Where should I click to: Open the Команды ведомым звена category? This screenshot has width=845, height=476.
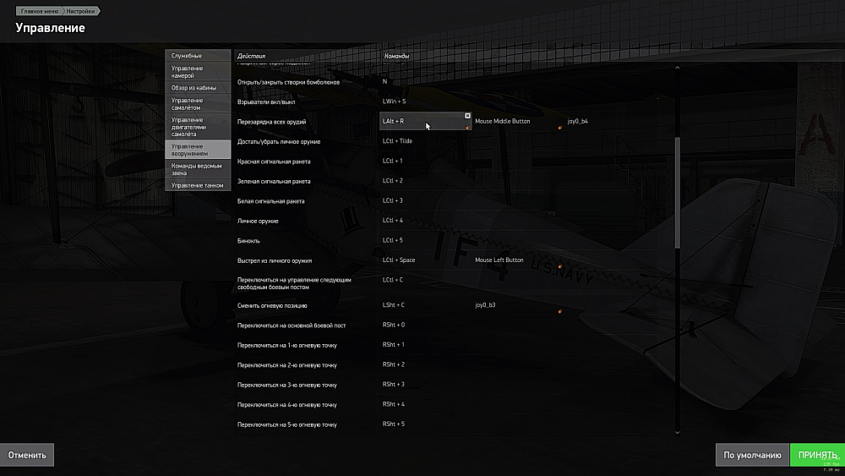(x=198, y=169)
